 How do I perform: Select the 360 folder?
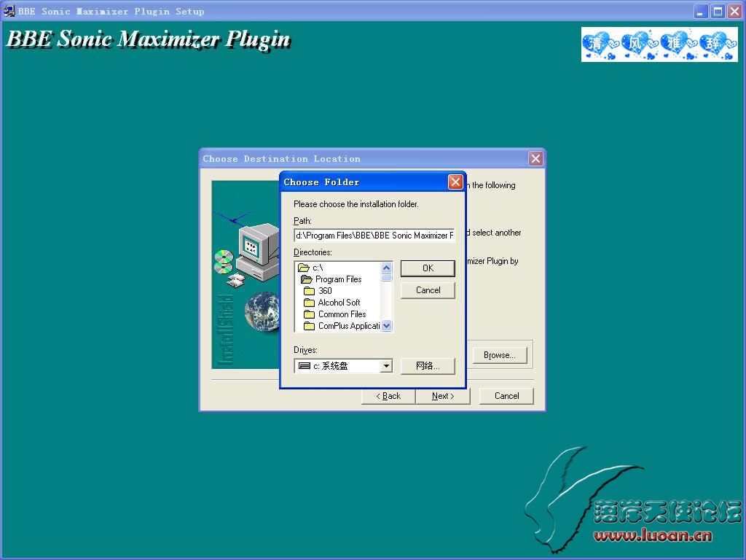(x=325, y=290)
